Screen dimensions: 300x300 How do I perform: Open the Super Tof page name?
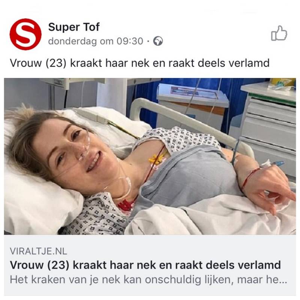74,27
